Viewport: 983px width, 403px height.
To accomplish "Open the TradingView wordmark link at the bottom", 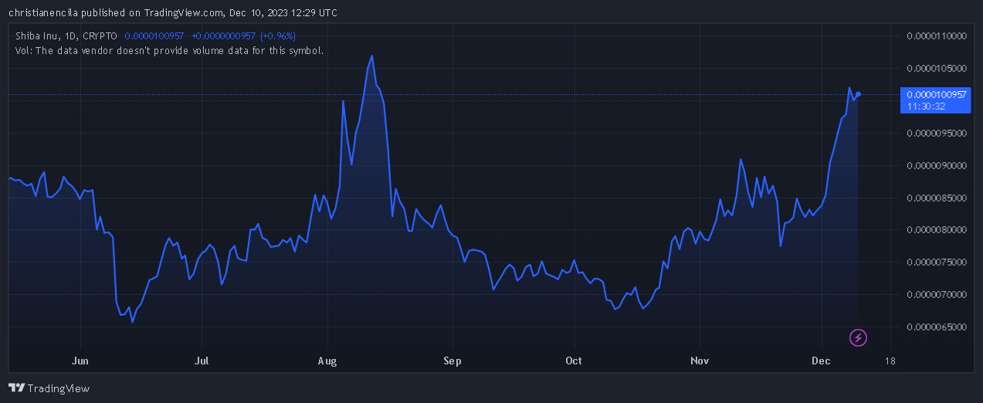I will (59, 388).
